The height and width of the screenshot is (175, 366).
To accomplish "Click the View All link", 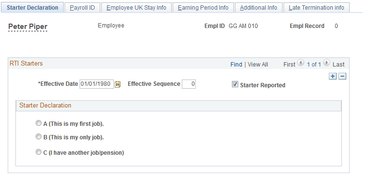I will click(x=258, y=65).
